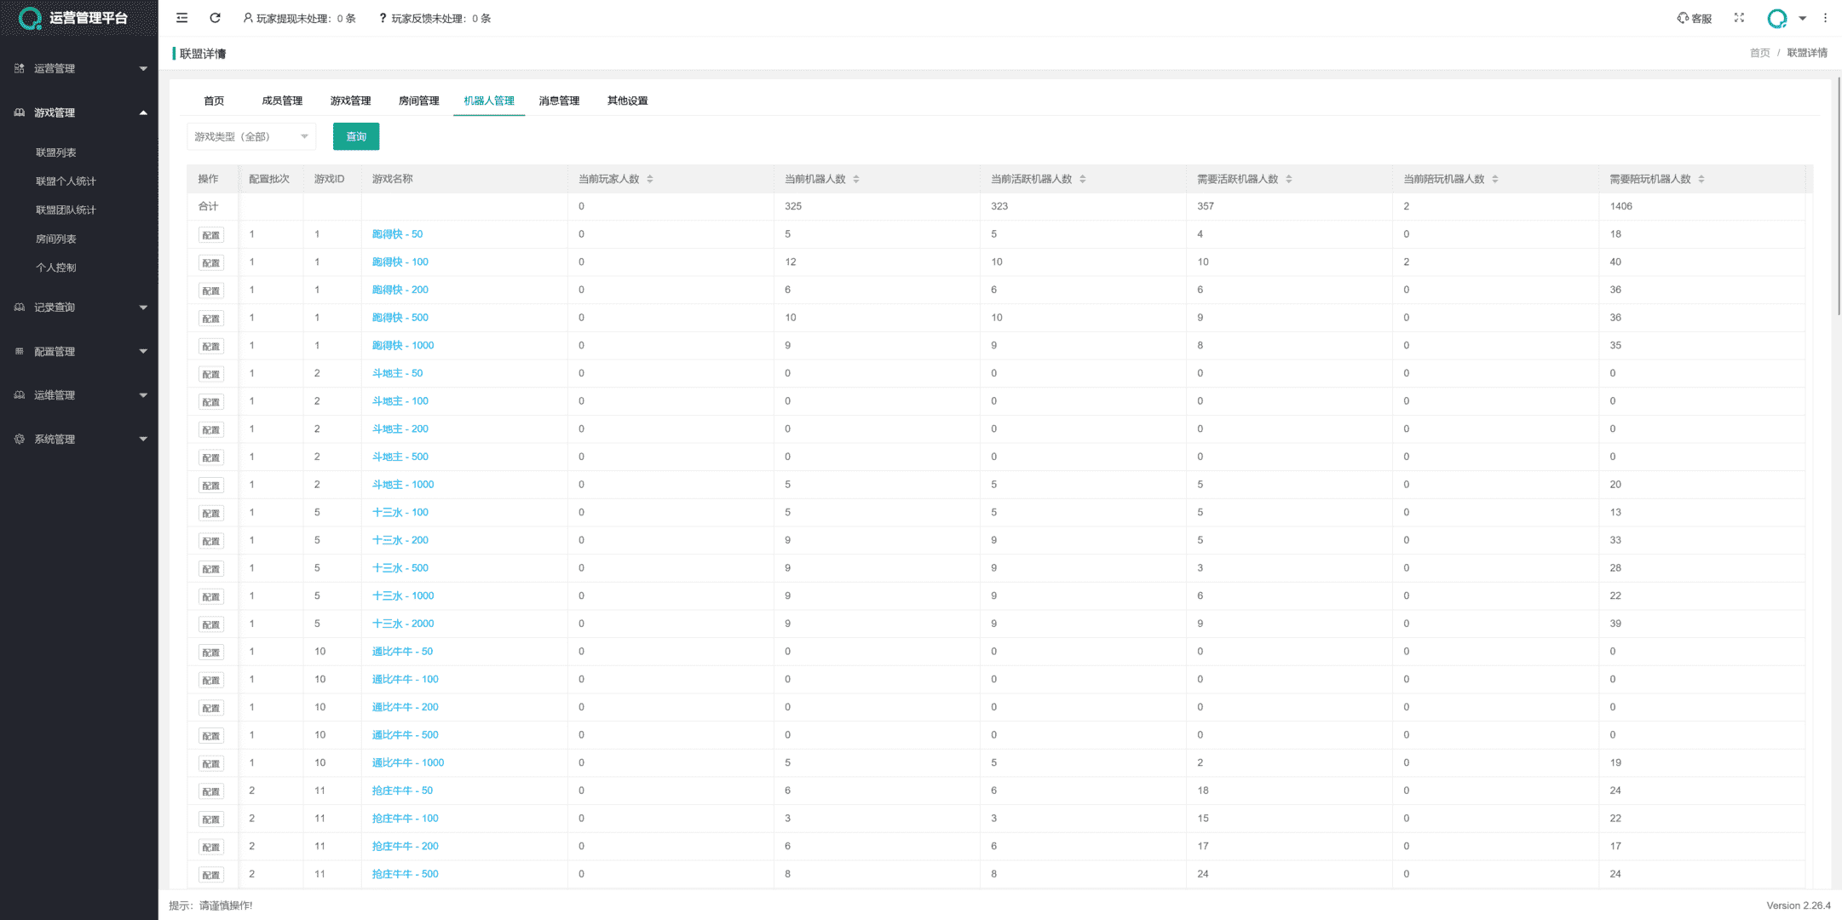Click the refresh icon in top bar
The width and height of the screenshot is (1842, 920).
[x=215, y=18]
